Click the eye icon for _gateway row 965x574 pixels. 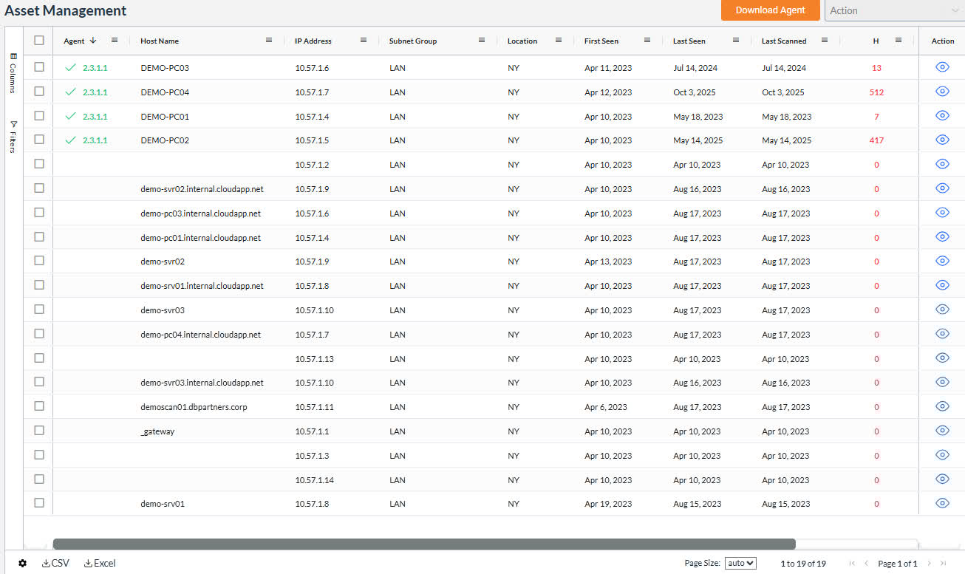tap(942, 431)
